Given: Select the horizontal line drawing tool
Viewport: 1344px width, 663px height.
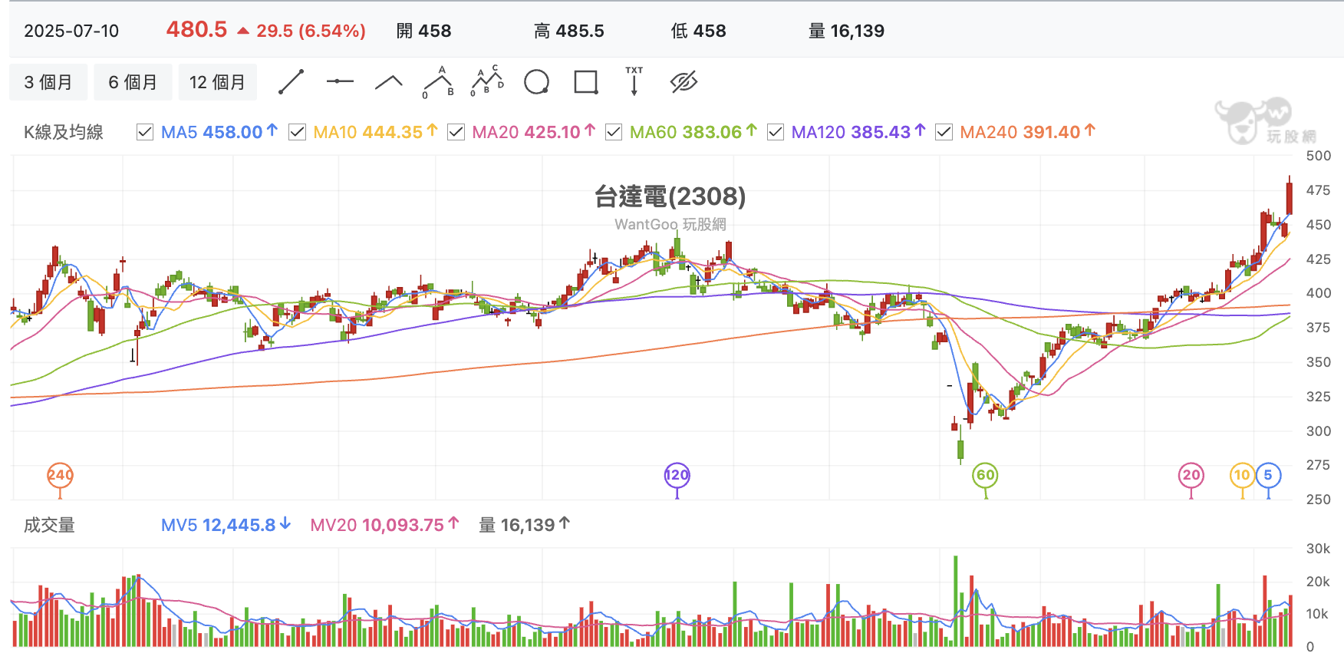Looking at the screenshot, I should pyautogui.click(x=340, y=81).
